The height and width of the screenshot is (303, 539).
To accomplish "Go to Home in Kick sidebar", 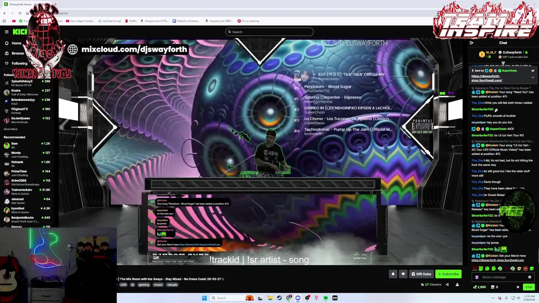I will click(13, 43).
